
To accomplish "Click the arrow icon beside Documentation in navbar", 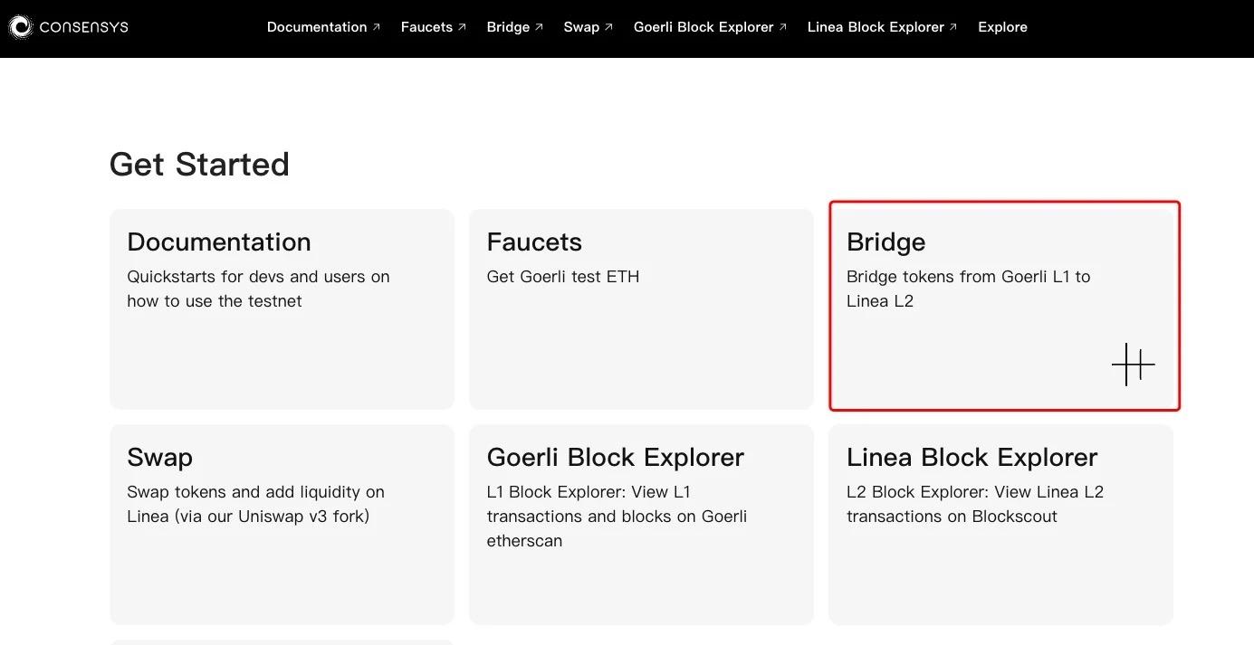I will (x=377, y=27).
